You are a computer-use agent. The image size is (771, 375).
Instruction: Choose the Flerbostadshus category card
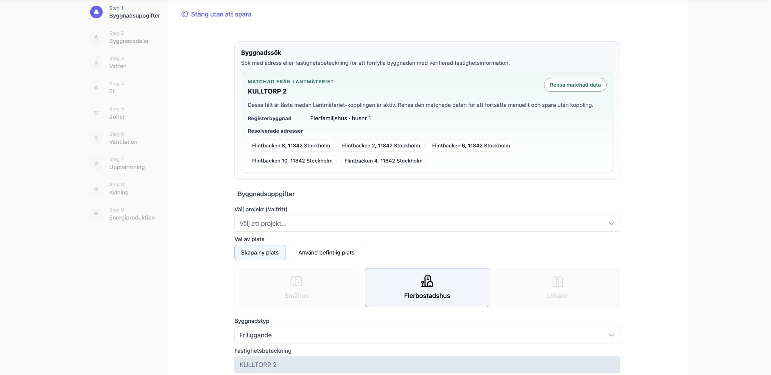click(x=427, y=287)
